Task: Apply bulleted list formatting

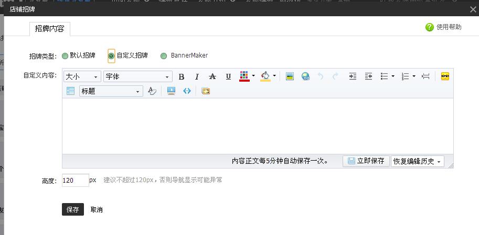Action: [x=384, y=76]
